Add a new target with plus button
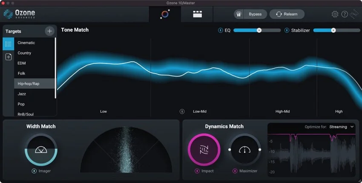 (49, 31)
